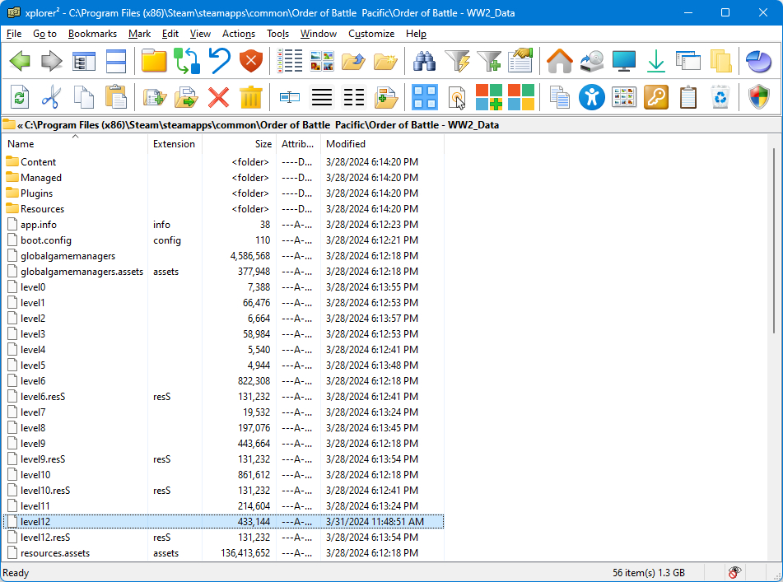Image resolution: width=783 pixels, height=582 pixels.
Task: Click the blue monitor desktop icon
Action: [x=624, y=62]
